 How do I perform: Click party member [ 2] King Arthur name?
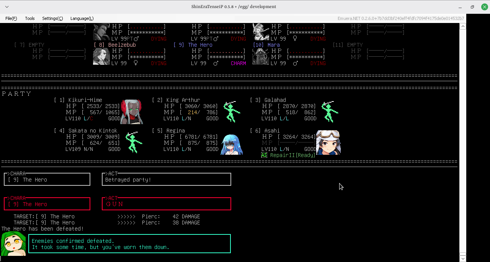[176, 100]
